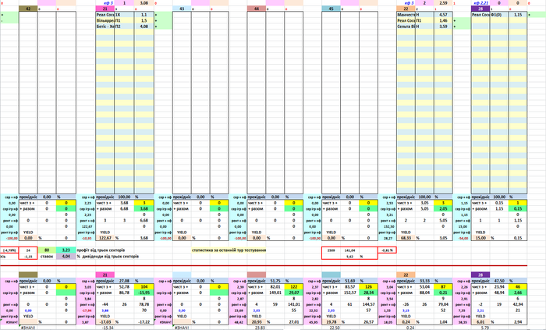The width and height of the screenshot is (546, 330).
Task: Select the green cell 28,34
Action: pos(368,293)
